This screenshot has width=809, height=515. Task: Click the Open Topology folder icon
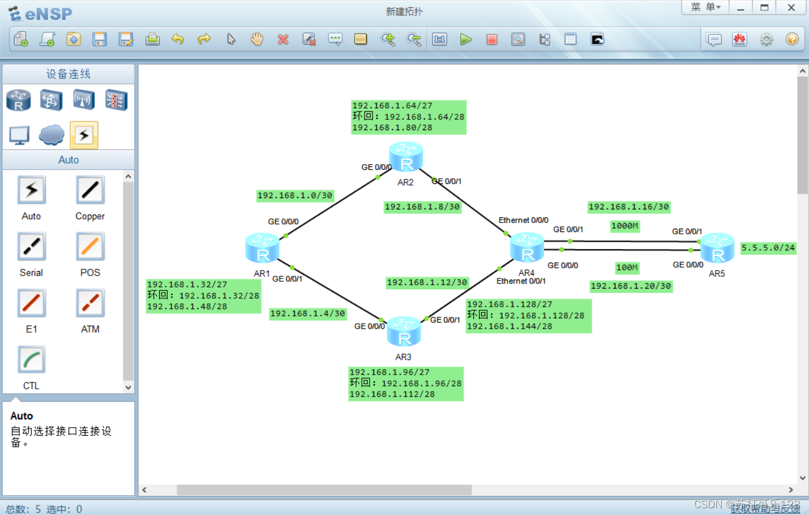coord(74,39)
